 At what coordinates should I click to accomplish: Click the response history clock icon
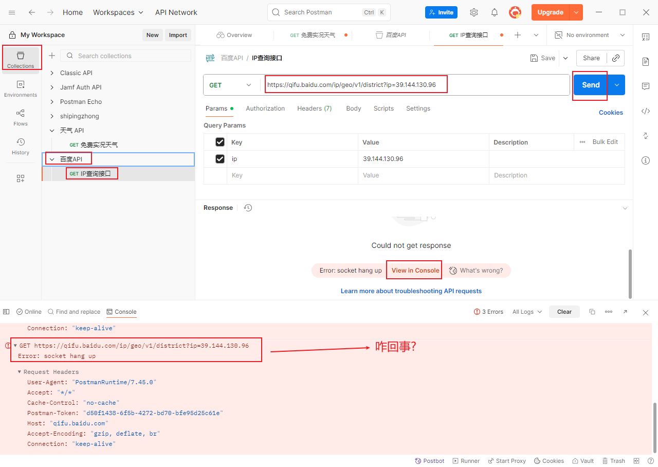[248, 208]
